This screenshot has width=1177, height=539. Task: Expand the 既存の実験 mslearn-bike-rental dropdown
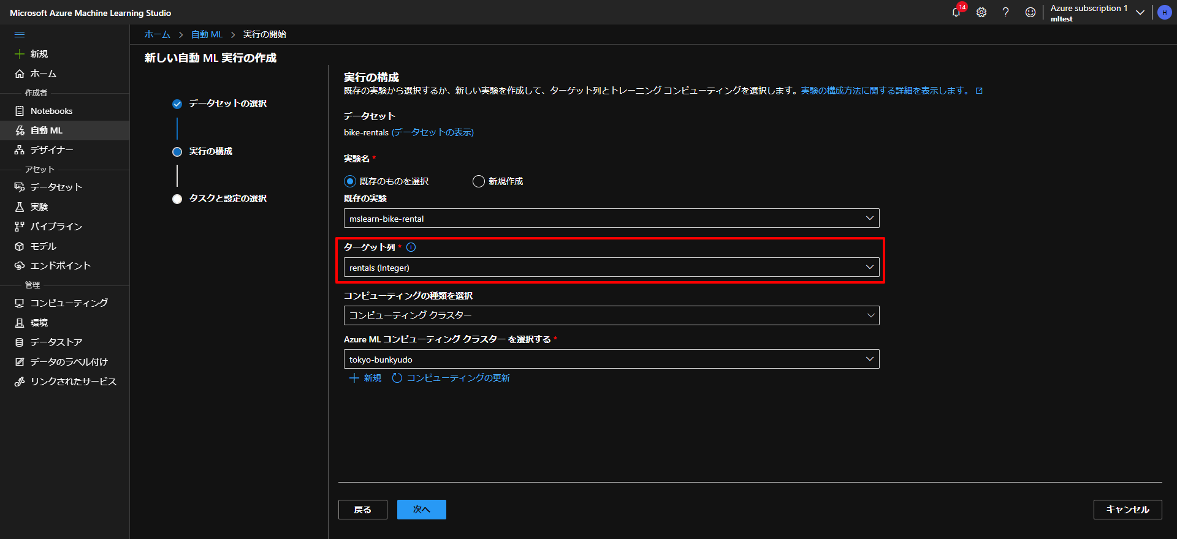click(611, 218)
